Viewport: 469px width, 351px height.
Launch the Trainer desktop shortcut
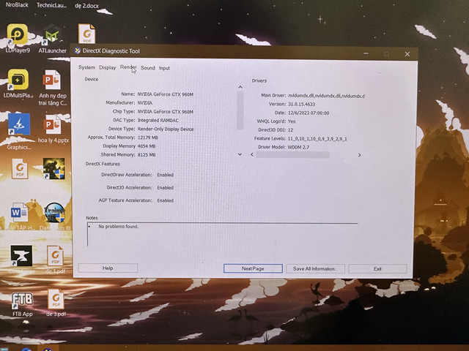(x=54, y=213)
